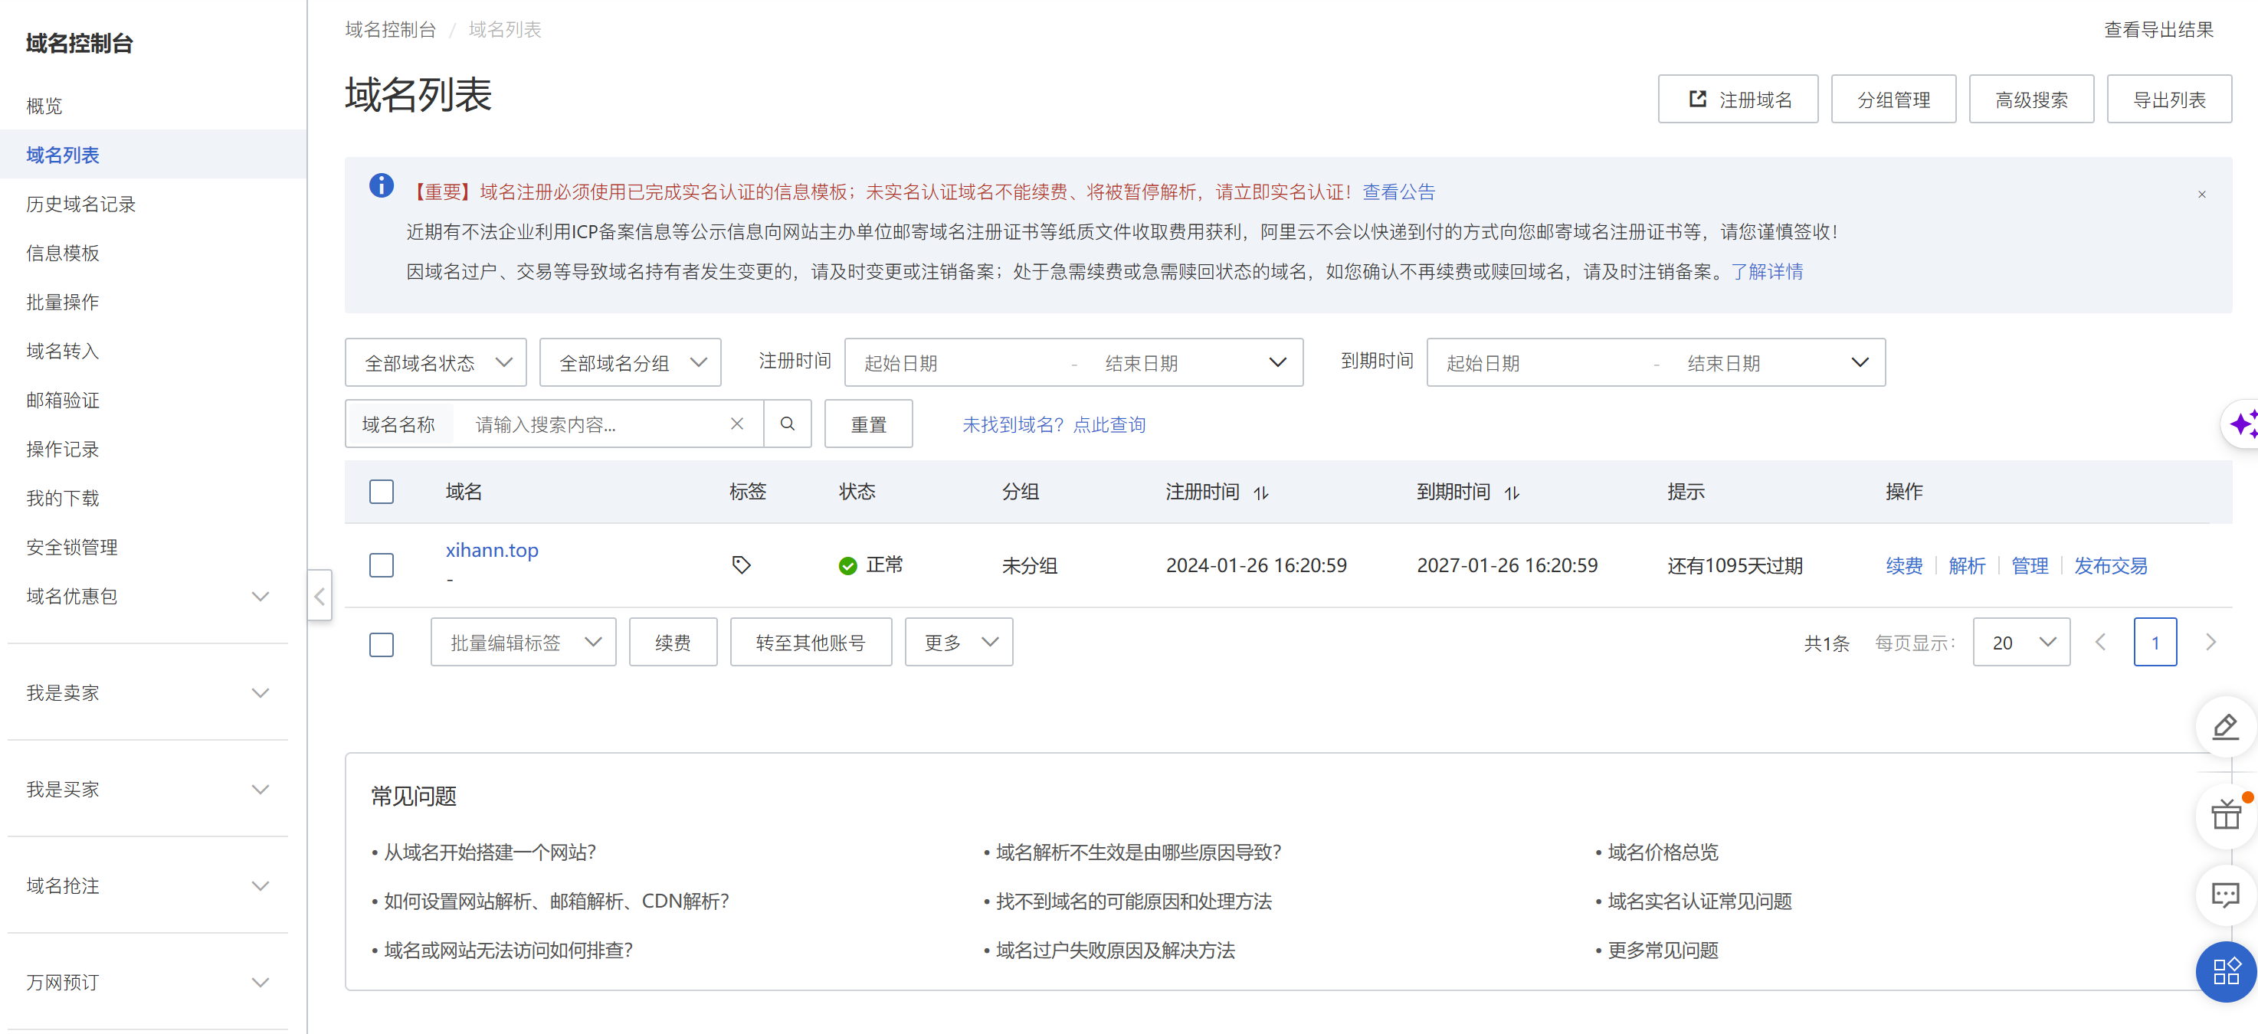
Task: Toggle the bottom bulk-select checkbox
Action: tap(382, 645)
